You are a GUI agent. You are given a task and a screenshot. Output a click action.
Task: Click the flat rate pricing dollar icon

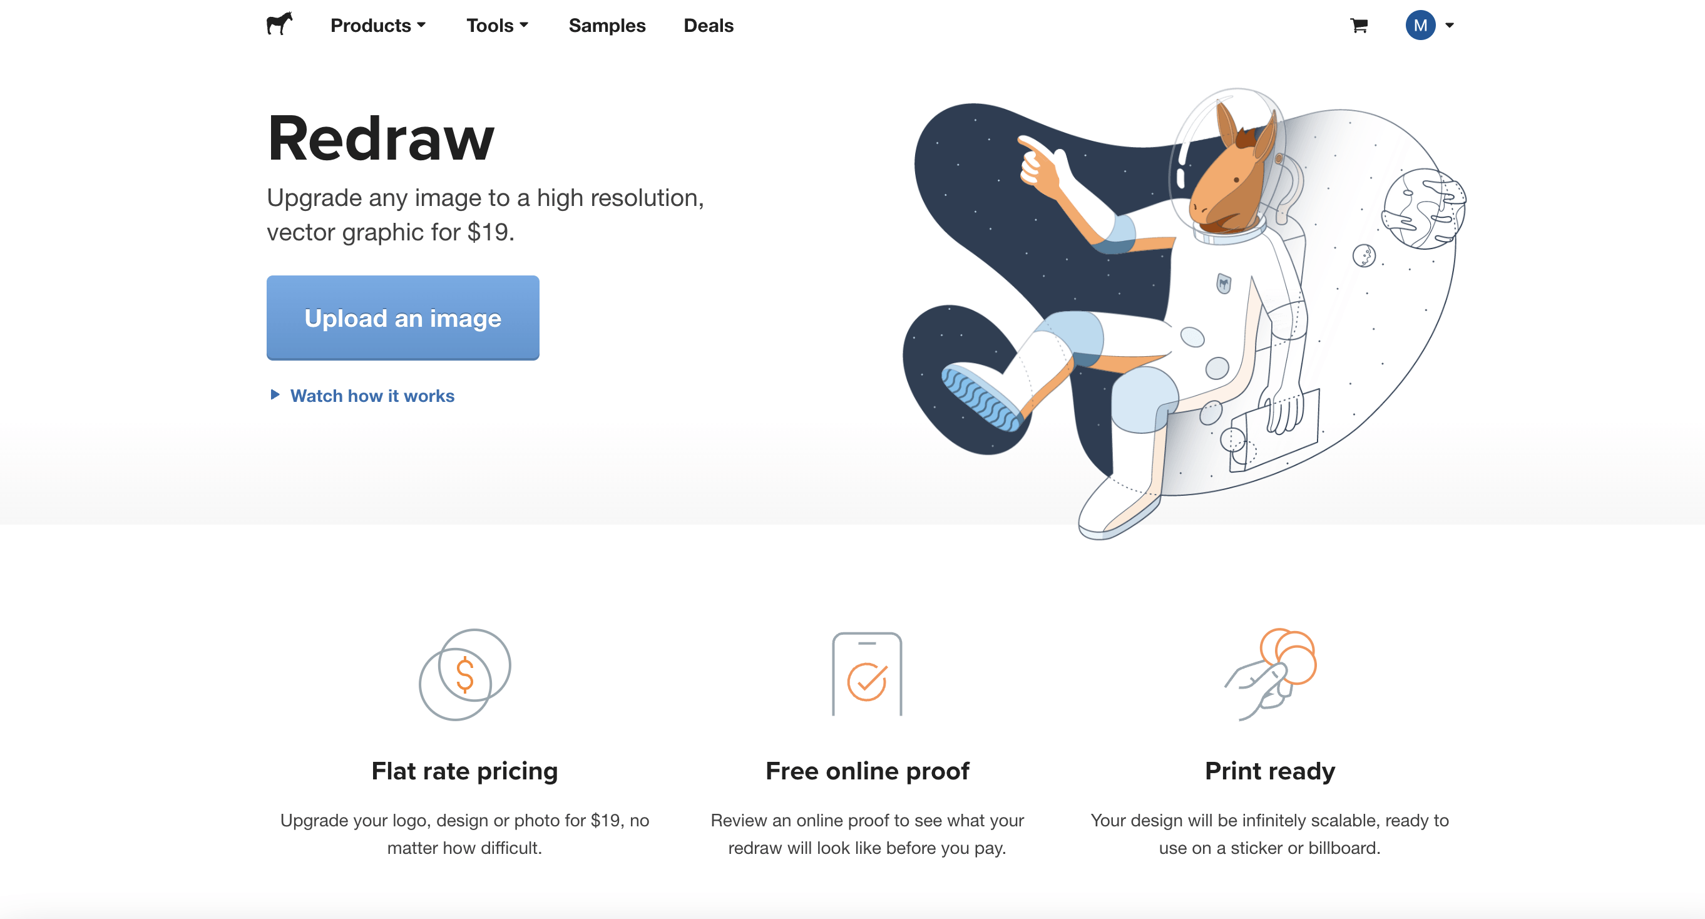[465, 674]
